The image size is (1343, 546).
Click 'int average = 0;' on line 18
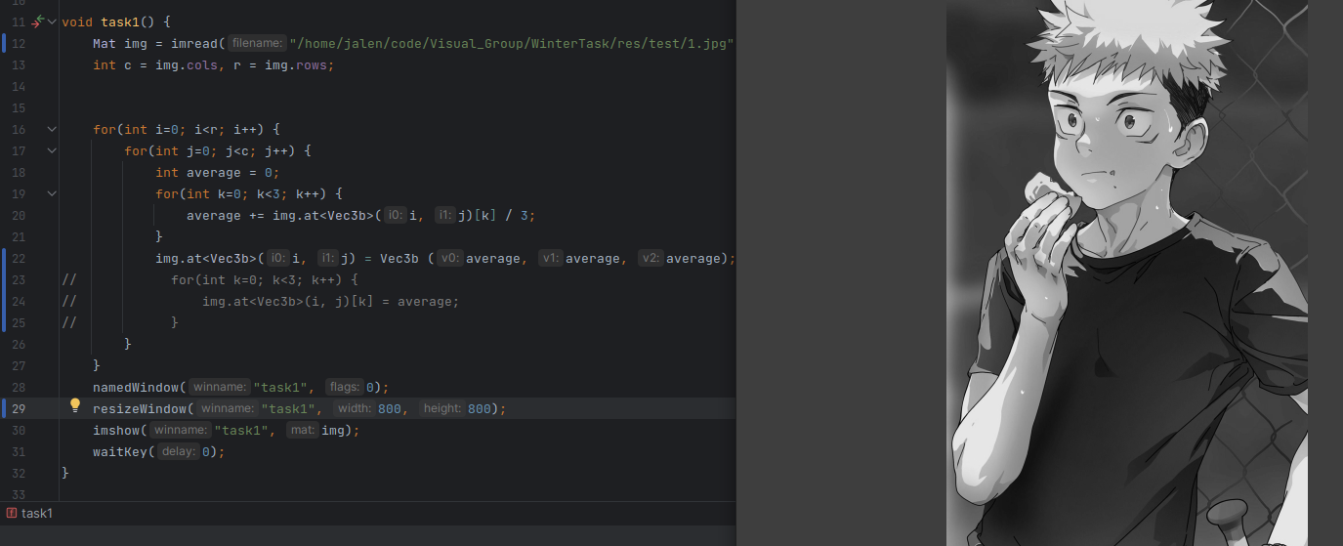point(217,172)
